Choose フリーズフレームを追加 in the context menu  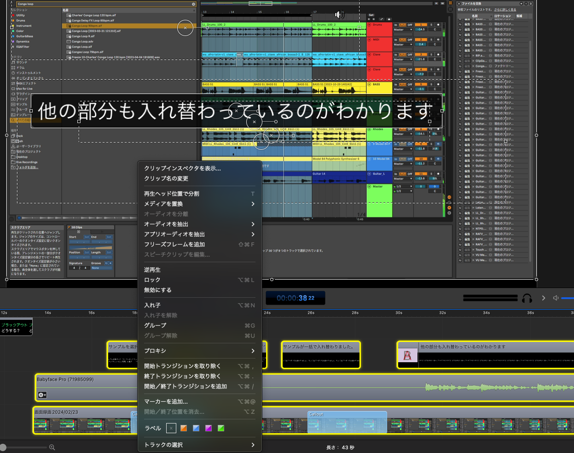point(174,244)
